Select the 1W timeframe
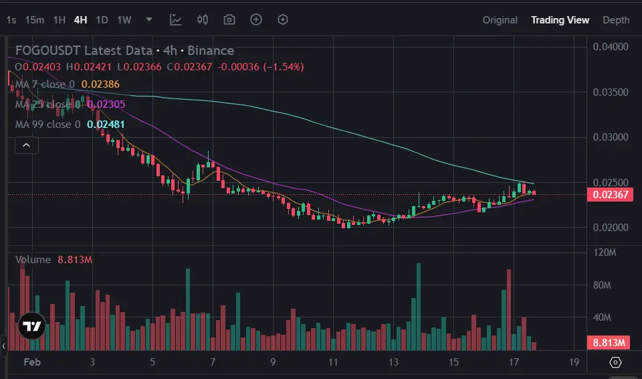The image size is (642, 379). pyautogui.click(x=124, y=19)
